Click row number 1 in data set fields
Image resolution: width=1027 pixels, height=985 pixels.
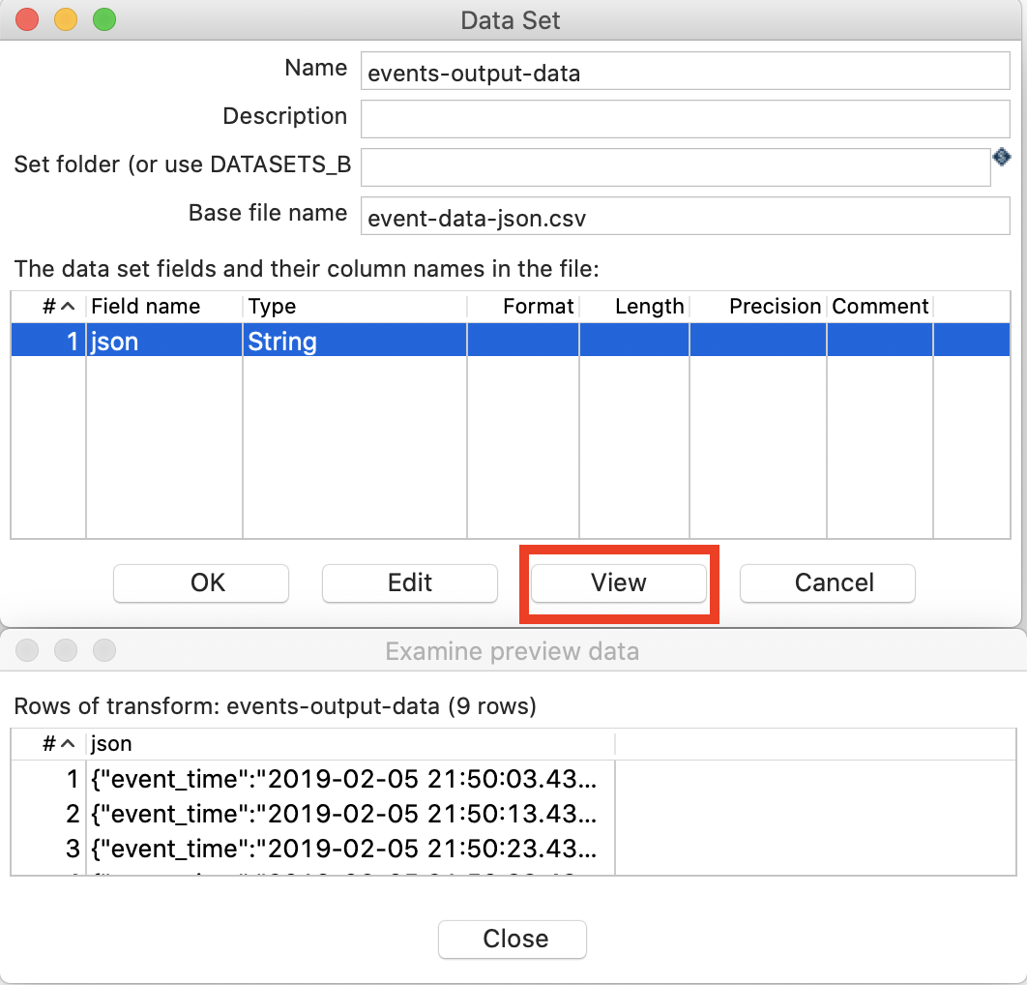[x=49, y=341]
